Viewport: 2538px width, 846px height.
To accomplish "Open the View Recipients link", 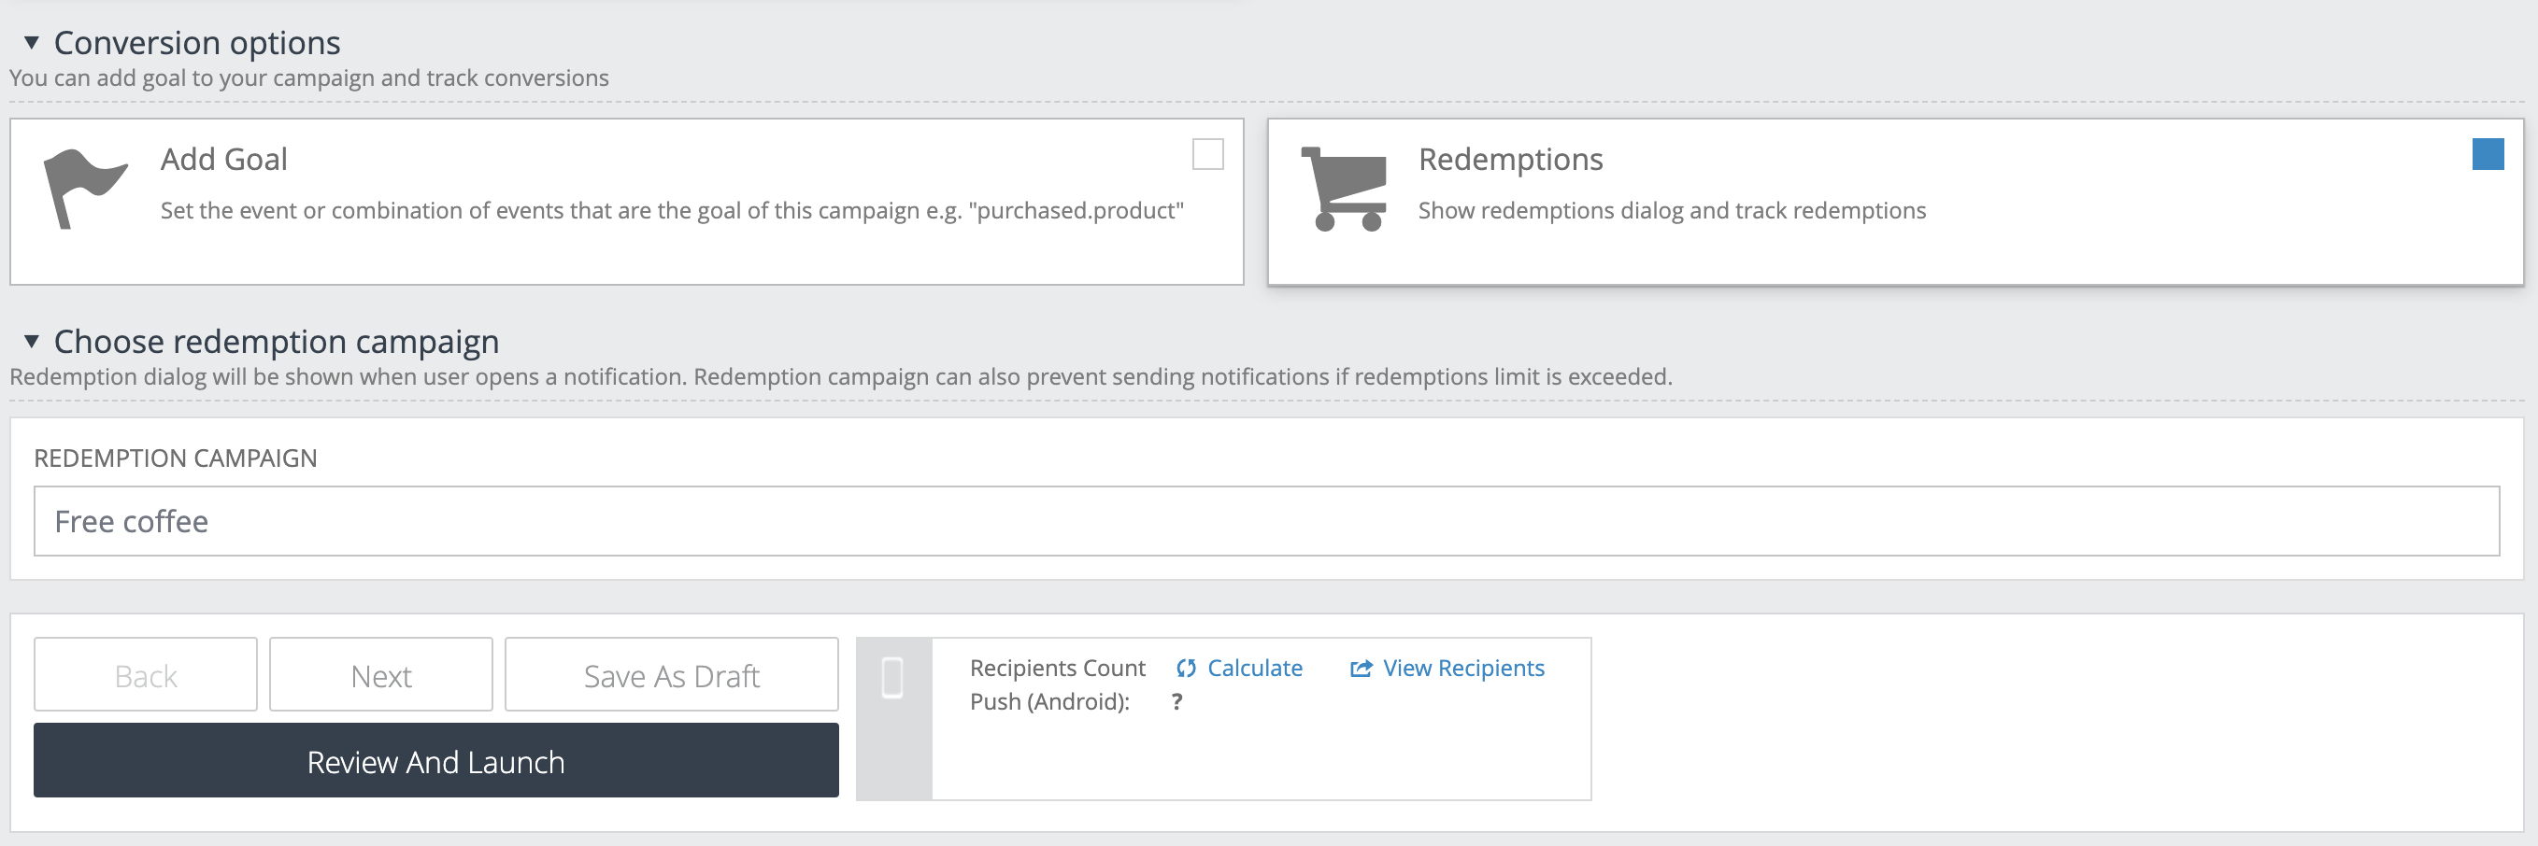I will coord(1463,669).
